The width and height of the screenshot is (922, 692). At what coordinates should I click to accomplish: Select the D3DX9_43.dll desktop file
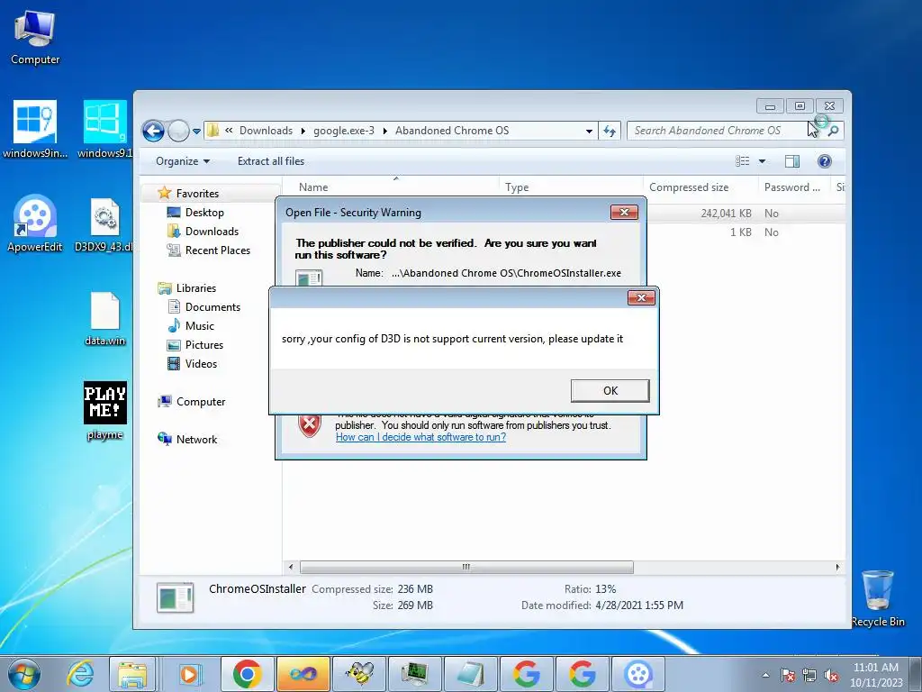pyautogui.click(x=104, y=224)
